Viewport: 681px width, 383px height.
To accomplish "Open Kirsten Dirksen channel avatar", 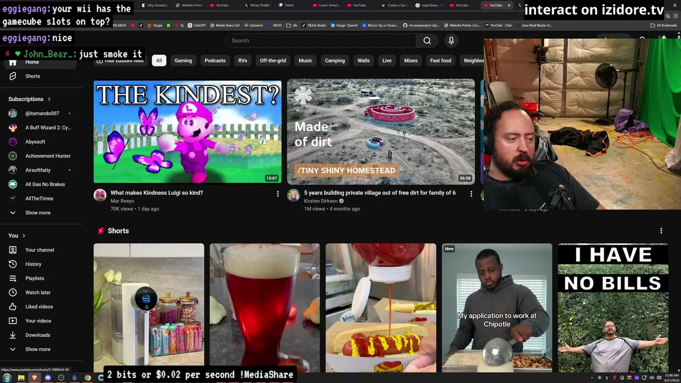I will [x=293, y=195].
